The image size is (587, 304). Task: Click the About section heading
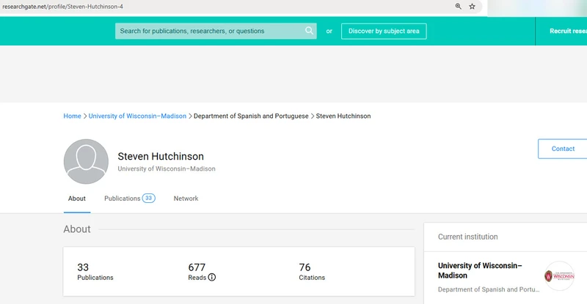point(77,229)
